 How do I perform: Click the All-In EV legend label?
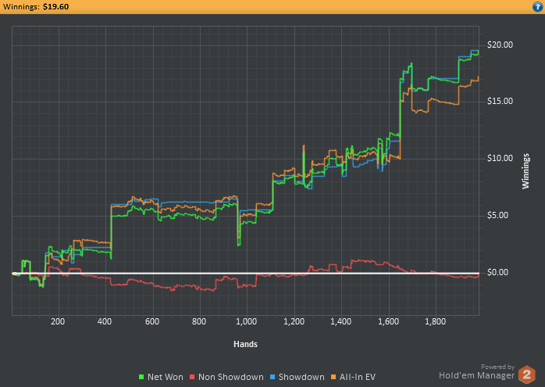point(358,377)
